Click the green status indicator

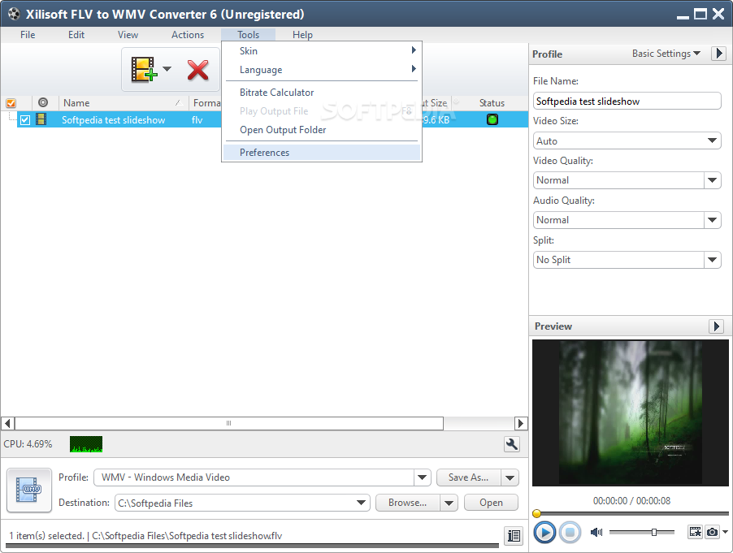tap(492, 119)
